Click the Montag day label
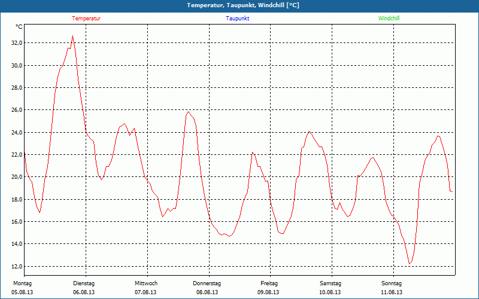The height and width of the screenshot is (299, 479). (x=22, y=283)
